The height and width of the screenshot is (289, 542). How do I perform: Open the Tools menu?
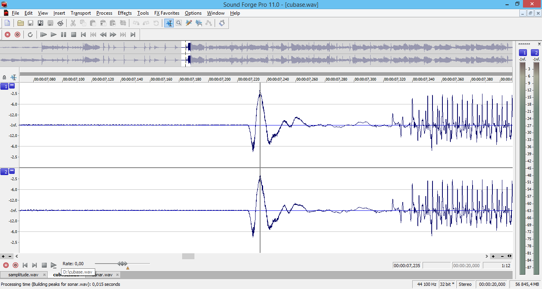[x=143, y=13]
